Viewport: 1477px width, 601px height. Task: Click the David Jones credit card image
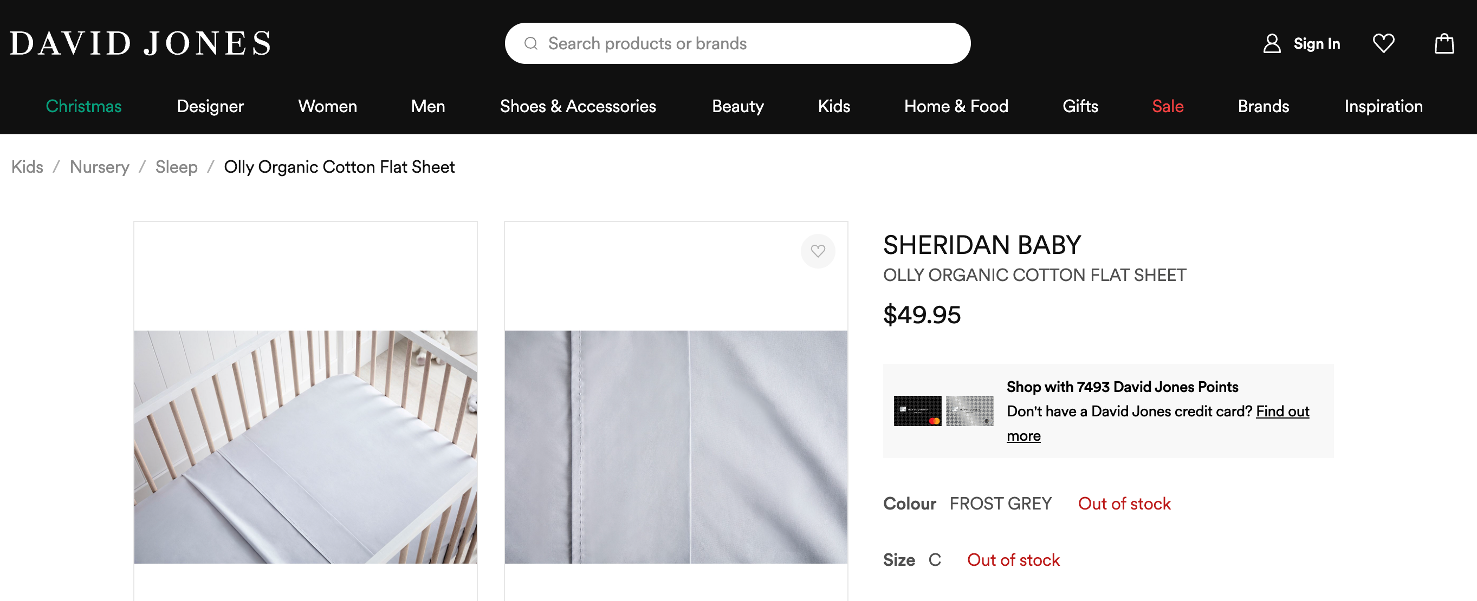pos(943,411)
